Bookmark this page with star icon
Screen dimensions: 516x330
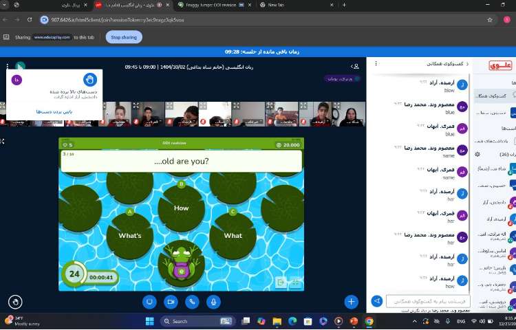coord(489,20)
